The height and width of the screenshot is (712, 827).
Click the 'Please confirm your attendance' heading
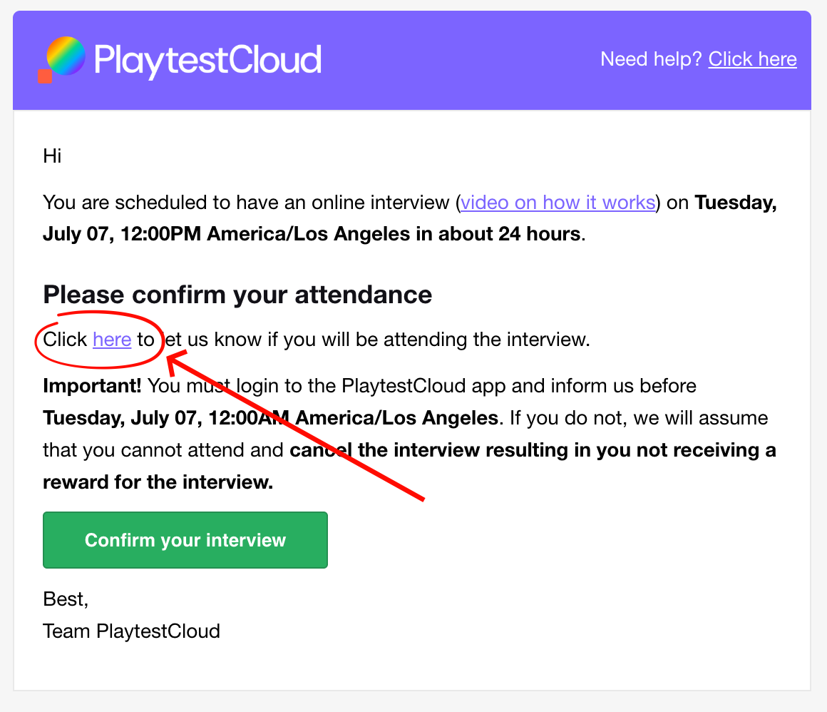point(237,295)
